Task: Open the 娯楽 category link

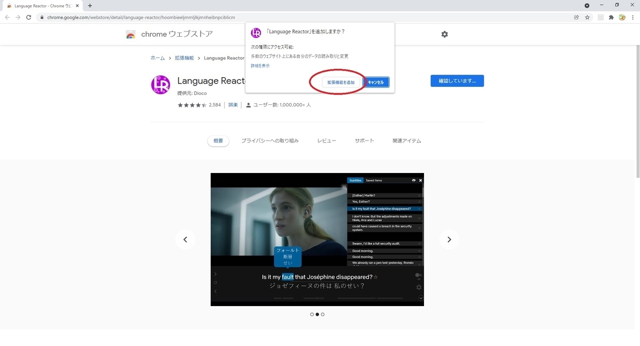Action: (233, 105)
